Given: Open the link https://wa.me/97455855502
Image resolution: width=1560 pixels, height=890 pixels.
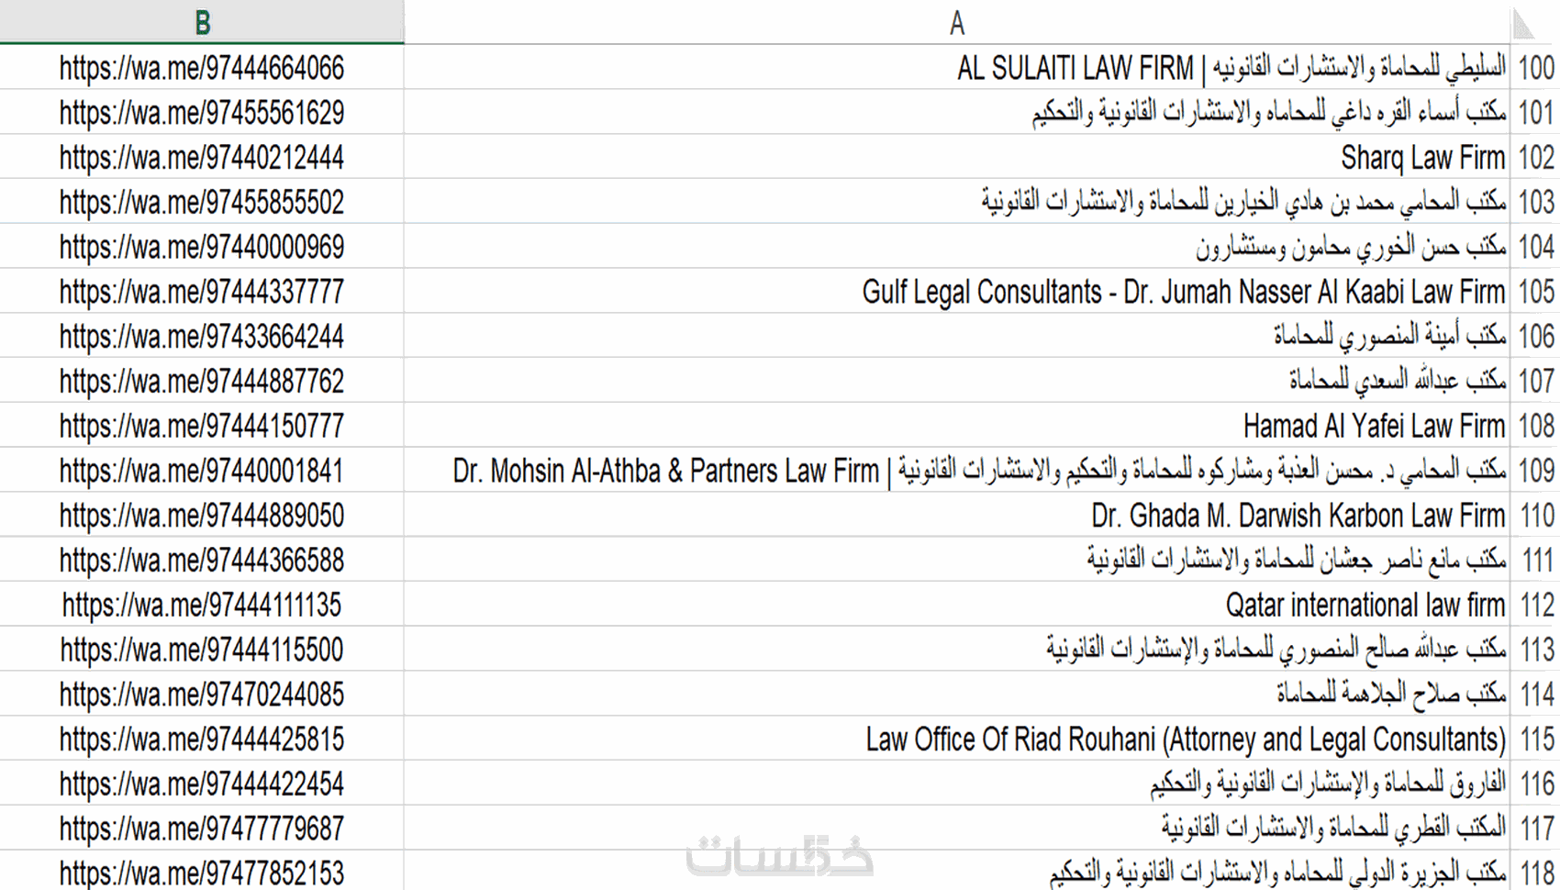Looking at the screenshot, I should [x=202, y=202].
